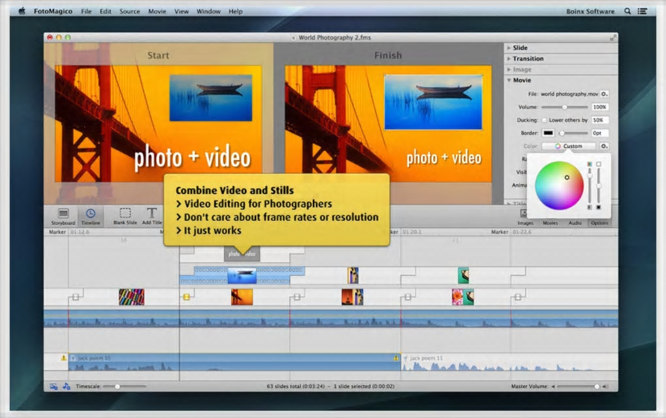Open the Movies browser tab
666x418 pixels.
click(550, 223)
